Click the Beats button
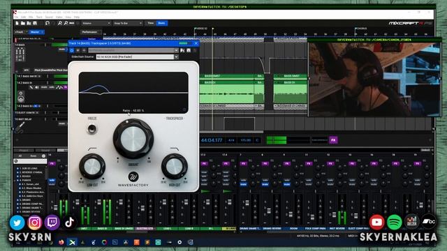The image size is (447, 251). click(161, 23)
